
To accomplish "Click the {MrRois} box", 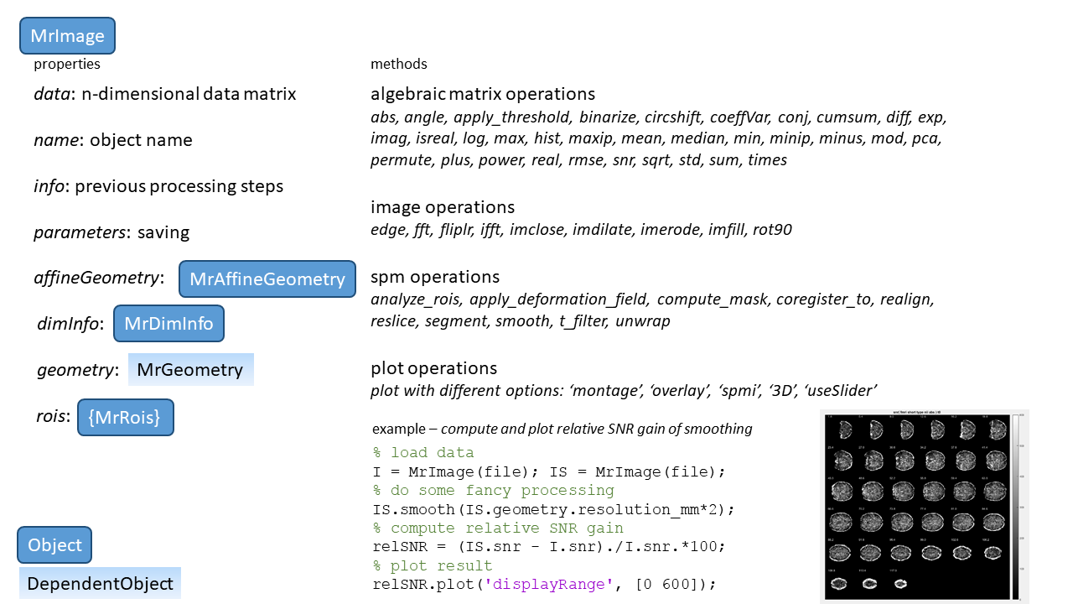I will [x=125, y=417].
